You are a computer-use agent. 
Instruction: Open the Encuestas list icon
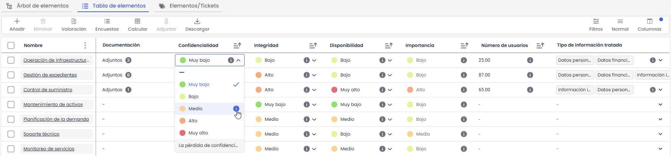[x=107, y=22]
